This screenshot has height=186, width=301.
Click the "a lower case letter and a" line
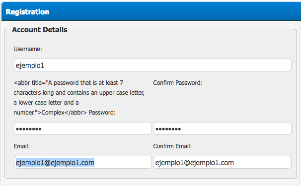point(46,103)
